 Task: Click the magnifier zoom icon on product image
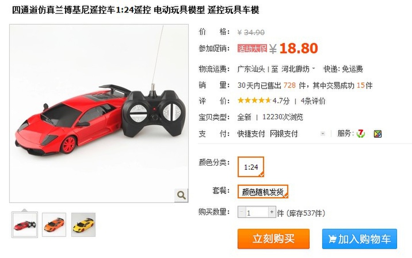tap(181, 195)
